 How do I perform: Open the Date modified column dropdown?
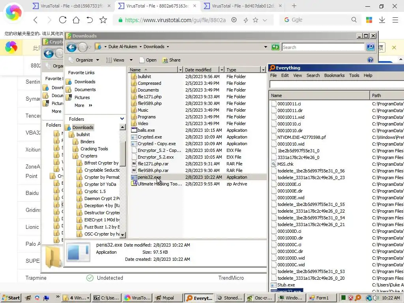(x=222, y=69)
